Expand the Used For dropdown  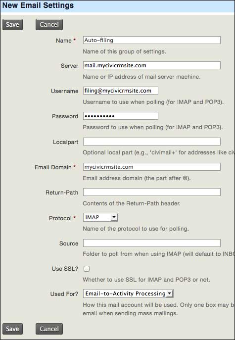pos(128,293)
